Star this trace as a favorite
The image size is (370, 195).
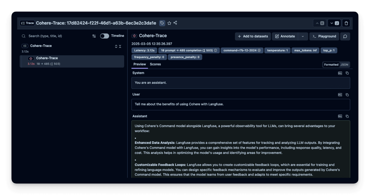(169, 23)
